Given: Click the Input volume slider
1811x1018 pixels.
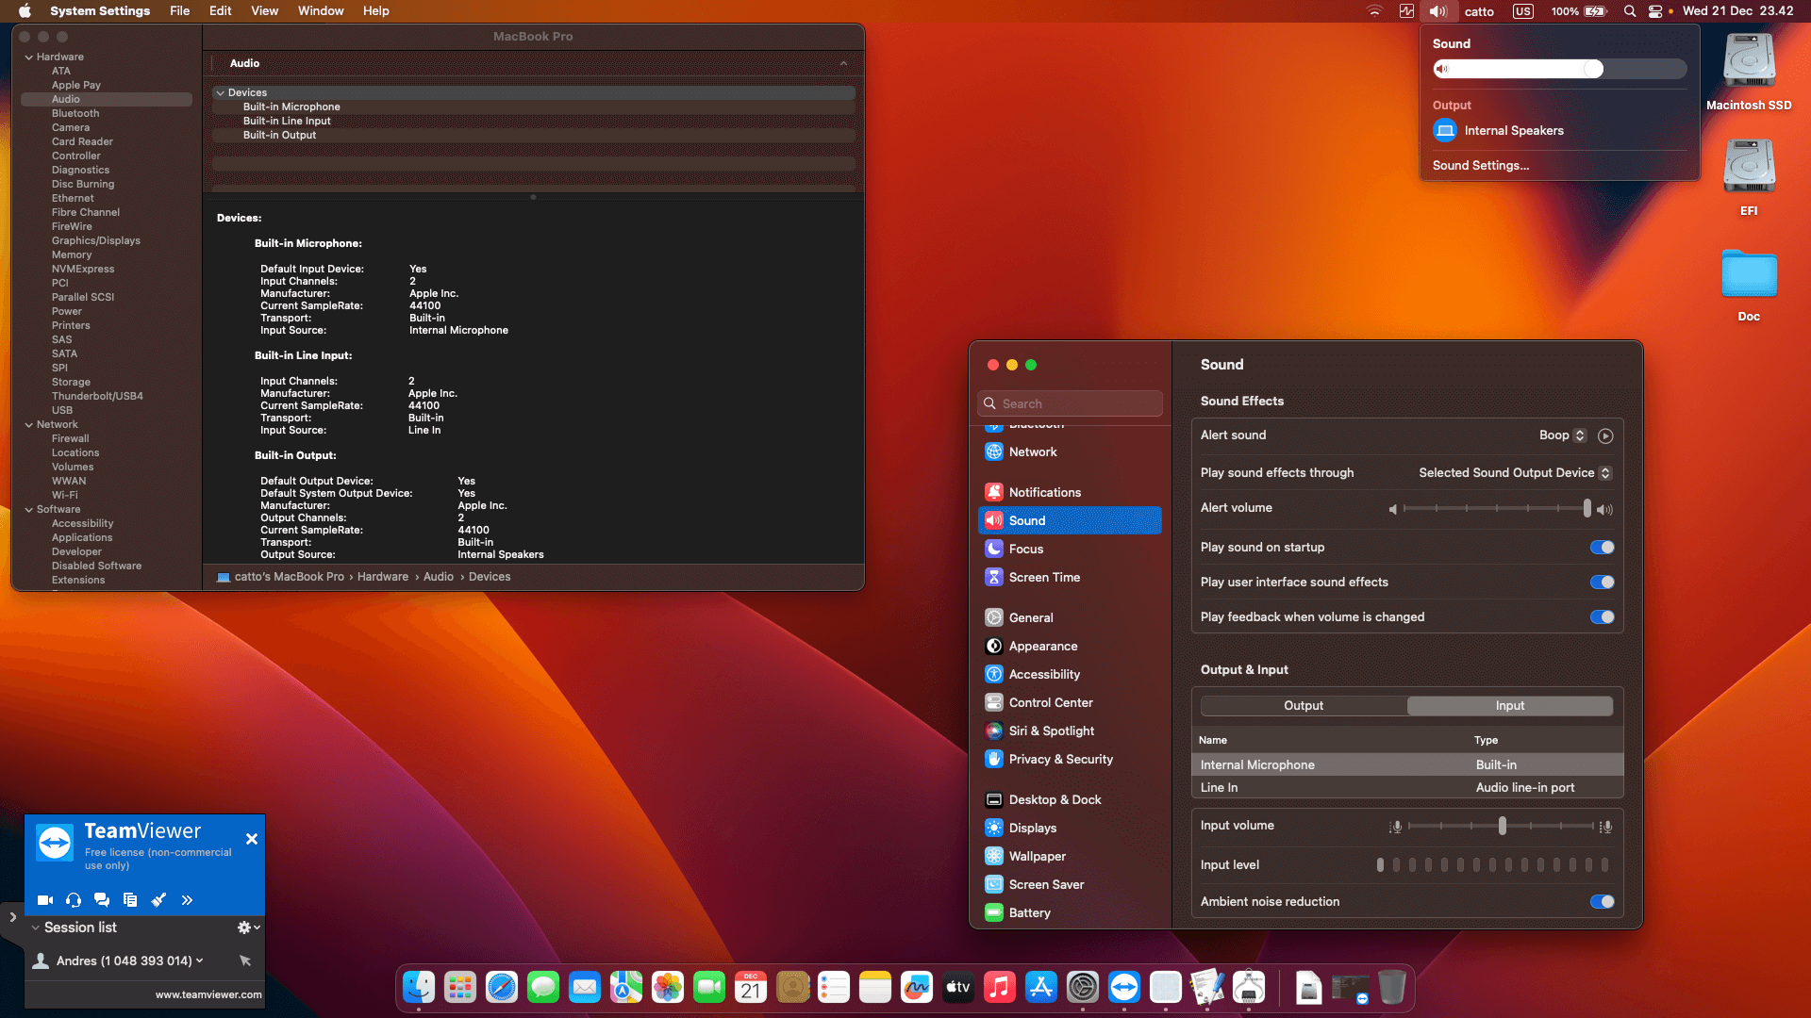Looking at the screenshot, I should [x=1502, y=826].
